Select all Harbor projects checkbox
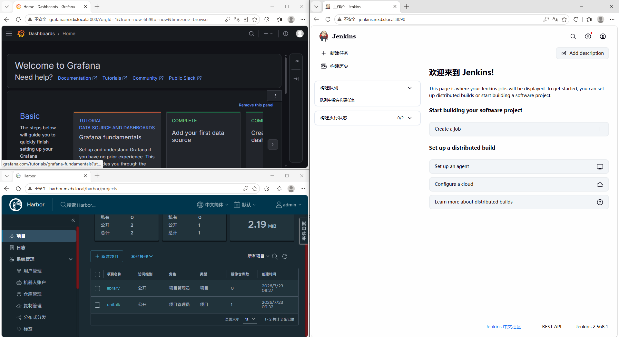 [x=97, y=274]
